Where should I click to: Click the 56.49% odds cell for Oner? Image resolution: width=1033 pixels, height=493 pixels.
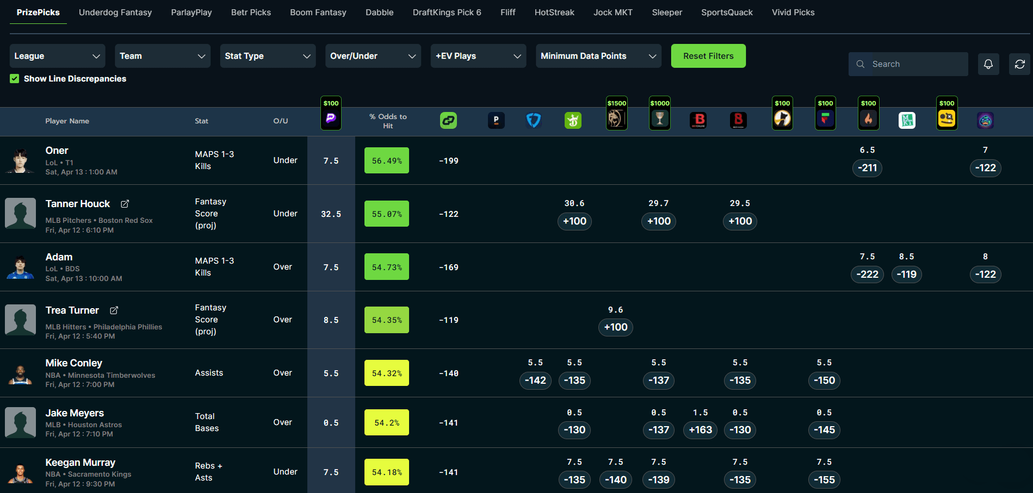coord(387,160)
